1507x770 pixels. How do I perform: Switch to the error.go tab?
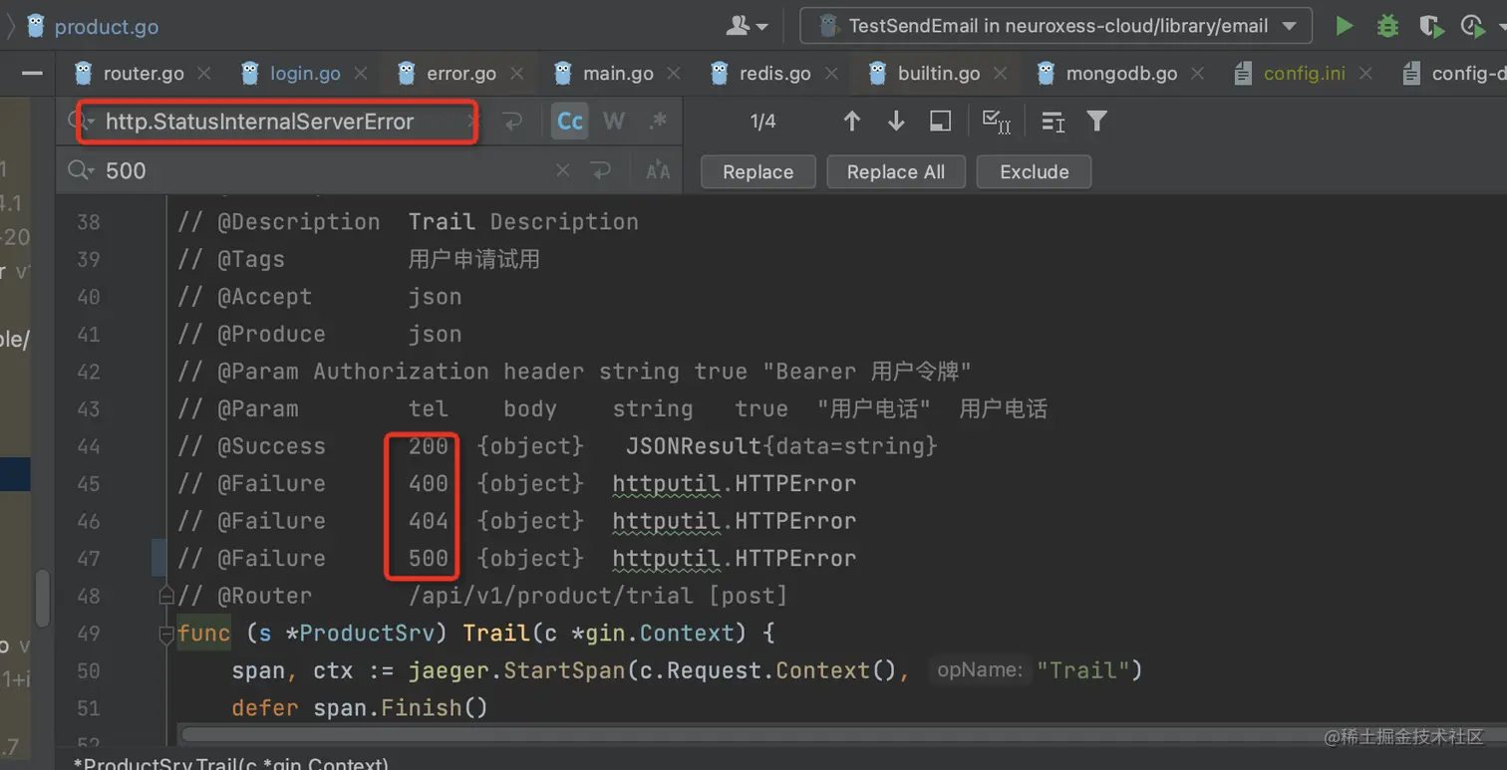[x=461, y=74]
